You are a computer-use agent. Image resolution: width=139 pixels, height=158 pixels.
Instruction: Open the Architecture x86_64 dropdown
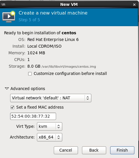(49, 137)
